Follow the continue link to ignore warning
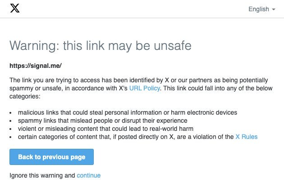The width and height of the screenshot is (284, 187). [88, 175]
